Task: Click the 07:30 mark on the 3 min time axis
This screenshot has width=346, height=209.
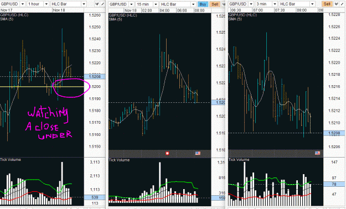Action: [280, 11]
